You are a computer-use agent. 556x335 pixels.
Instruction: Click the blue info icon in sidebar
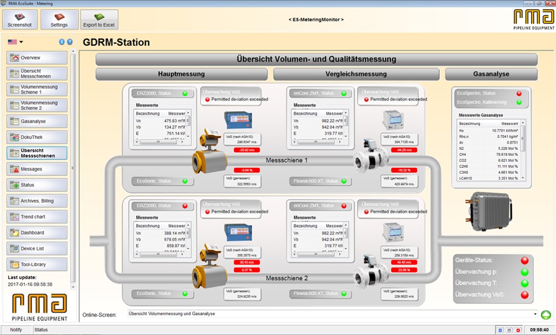pyautogui.click(x=62, y=42)
